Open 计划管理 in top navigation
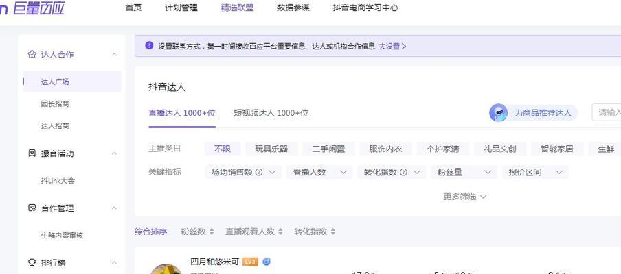 (x=181, y=8)
